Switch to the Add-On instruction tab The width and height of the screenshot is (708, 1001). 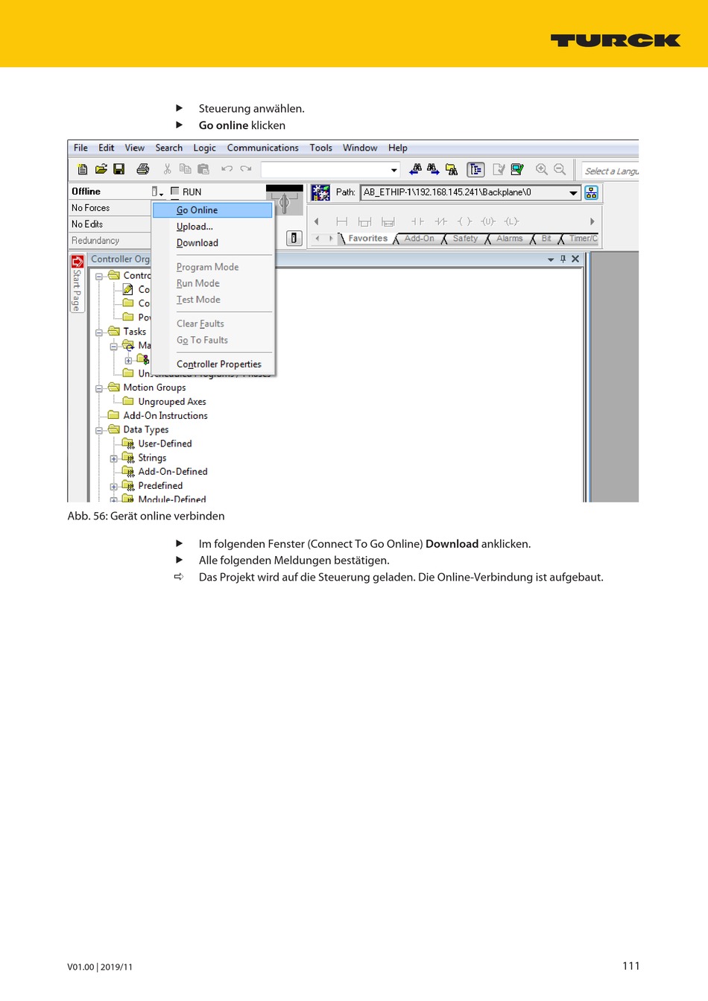pos(419,239)
